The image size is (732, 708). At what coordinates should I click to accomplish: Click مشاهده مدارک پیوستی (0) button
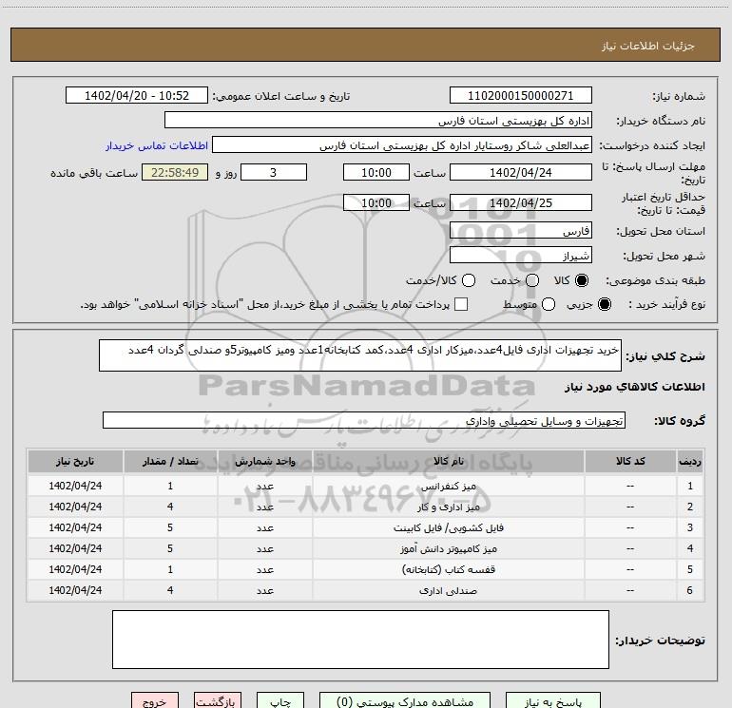[405, 701]
